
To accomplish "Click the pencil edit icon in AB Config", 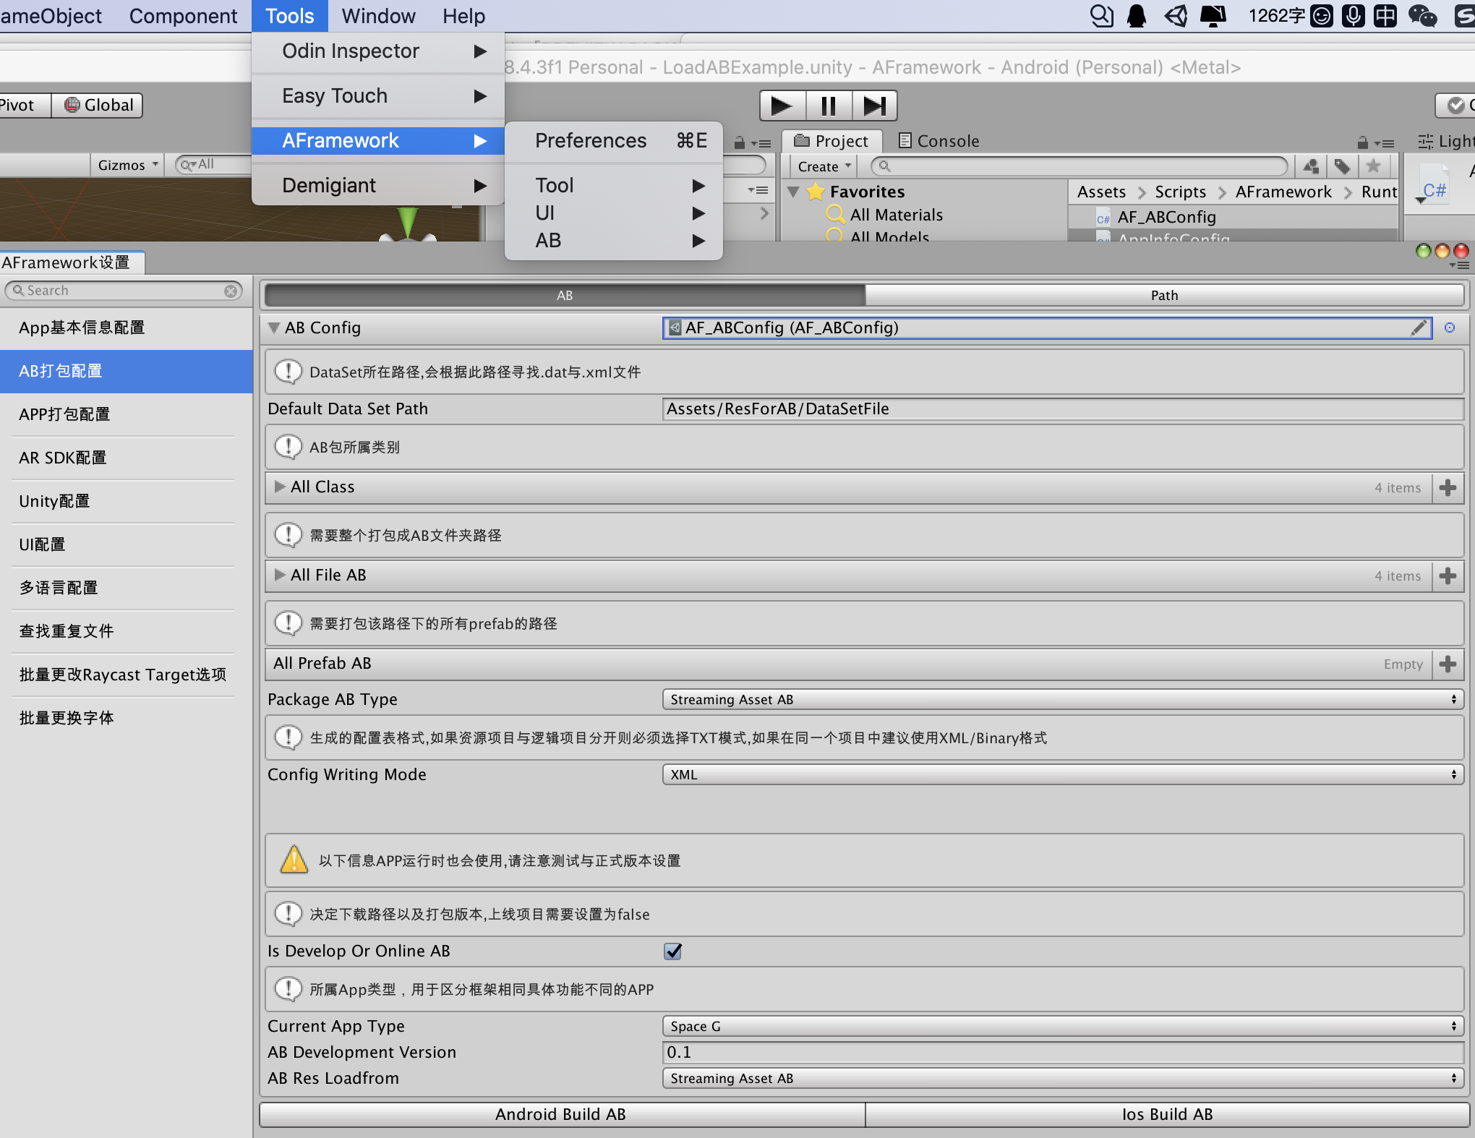I will (x=1419, y=328).
